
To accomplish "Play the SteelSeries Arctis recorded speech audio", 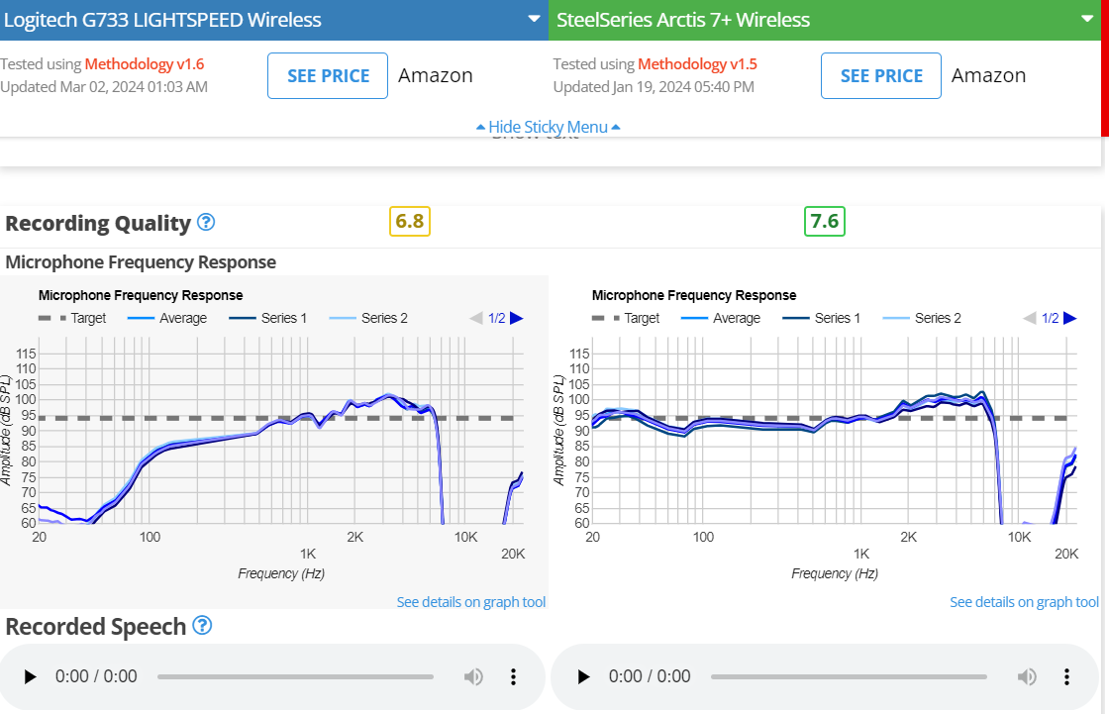I will (583, 677).
